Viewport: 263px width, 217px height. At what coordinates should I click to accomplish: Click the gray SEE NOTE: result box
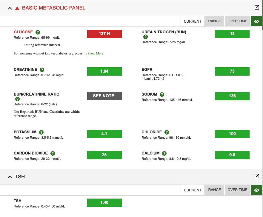[x=104, y=96]
